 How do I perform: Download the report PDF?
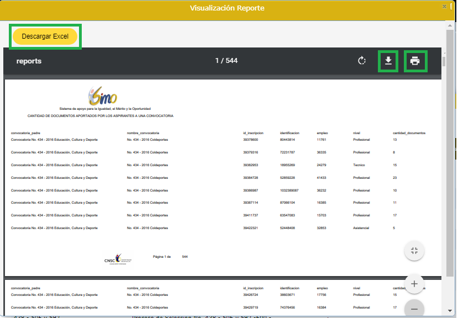click(388, 61)
